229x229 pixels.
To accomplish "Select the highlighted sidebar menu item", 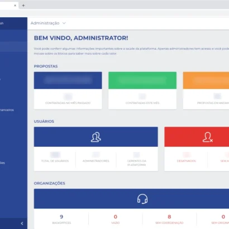I will pos(13,46).
